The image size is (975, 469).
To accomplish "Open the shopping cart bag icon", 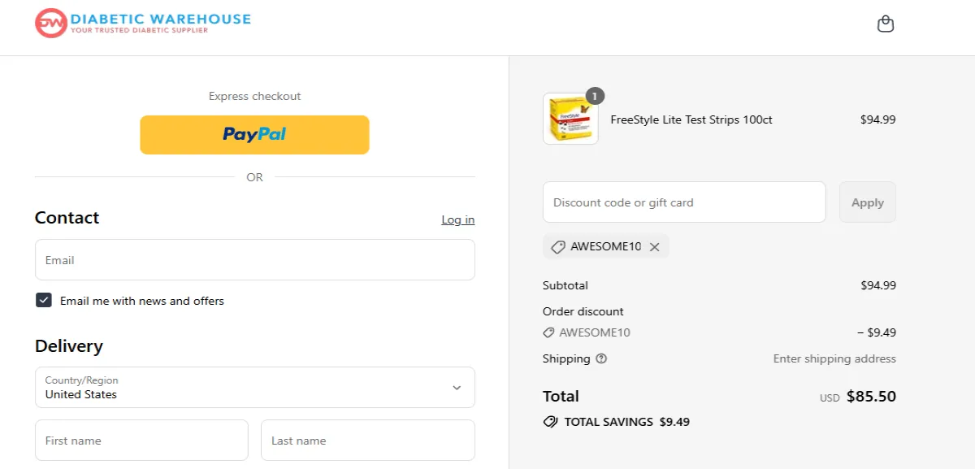I will coord(886,24).
